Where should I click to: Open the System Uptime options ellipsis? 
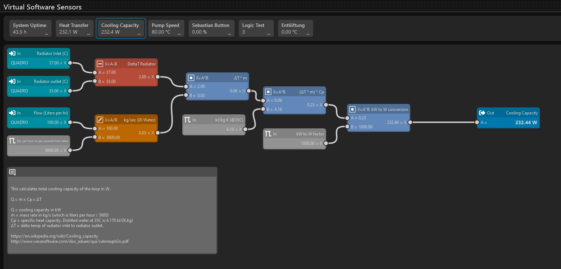(46, 34)
